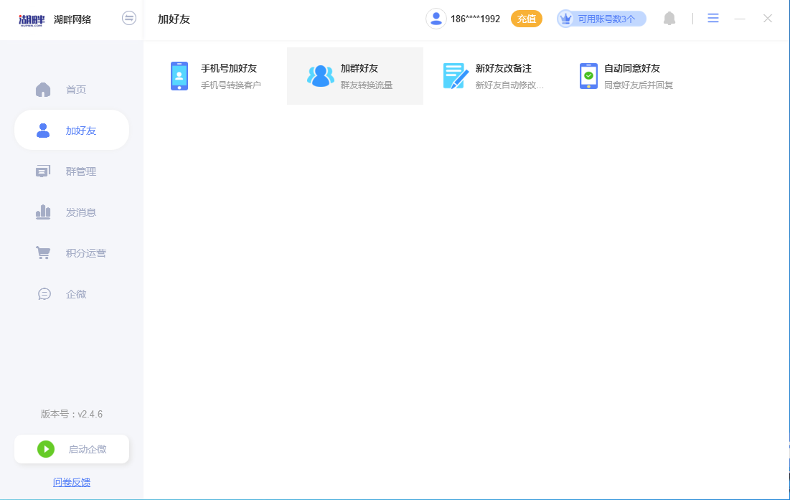The width and height of the screenshot is (790, 500).
Task: Collapse the sidebar with the circle toggle icon
Action: click(129, 18)
